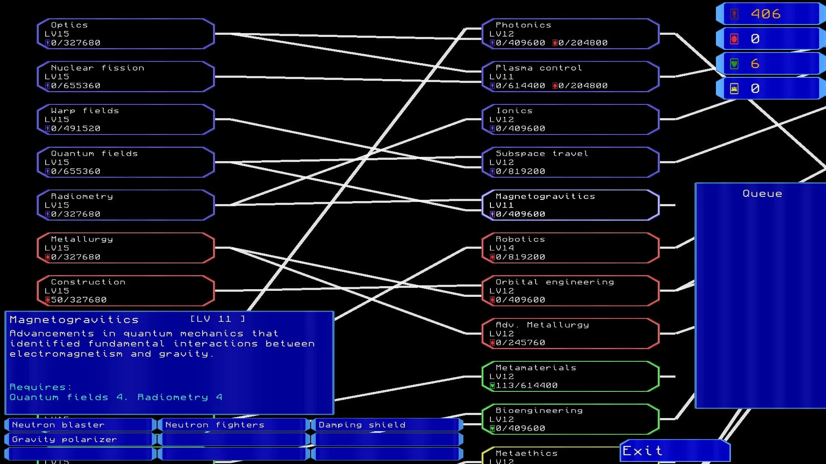Click the red cost icon in Orbital engineering
The width and height of the screenshot is (826, 464).
[x=492, y=300]
